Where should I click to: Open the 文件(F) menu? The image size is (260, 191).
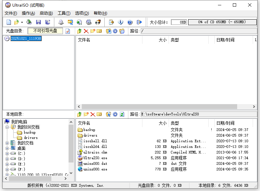point(11,13)
